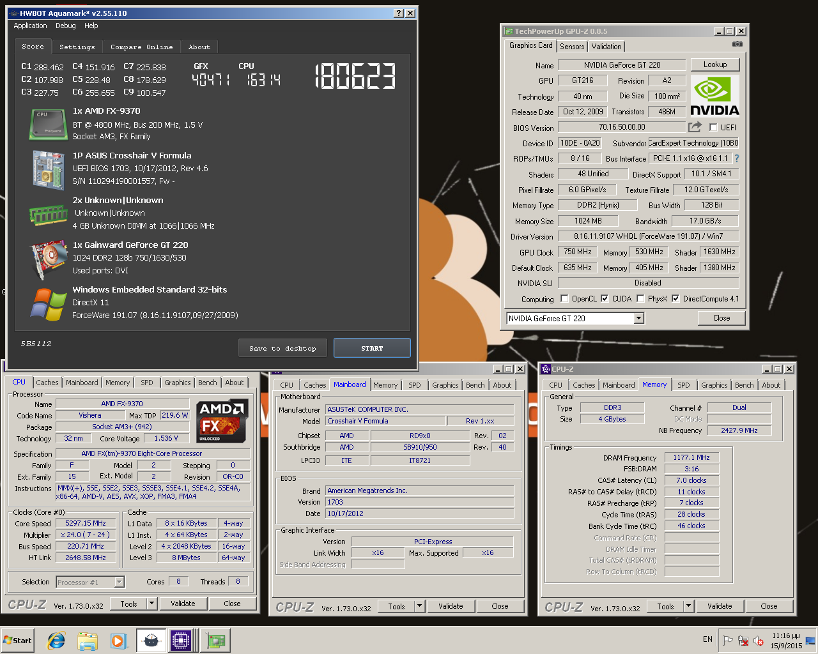Open Windows Media Player from the taskbar
818x654 pixels.
118,641
